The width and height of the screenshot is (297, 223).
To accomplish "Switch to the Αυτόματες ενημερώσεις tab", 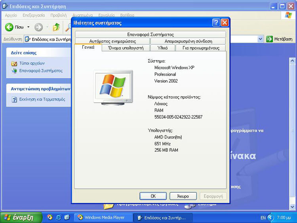I will tap(112, 41).
